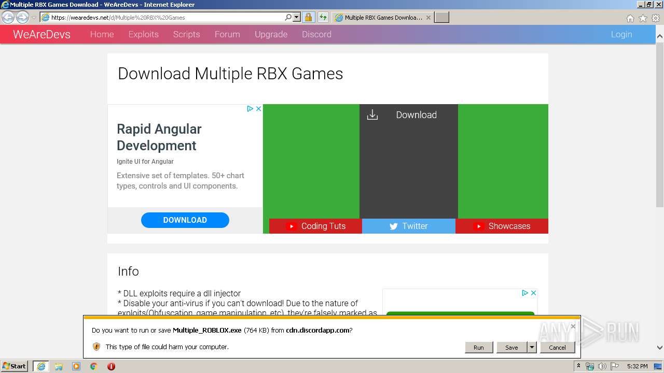Screen dimensions: 664x373
Task: Click the network tray icon
Action: pyautogui.click(x=589, y=366)
